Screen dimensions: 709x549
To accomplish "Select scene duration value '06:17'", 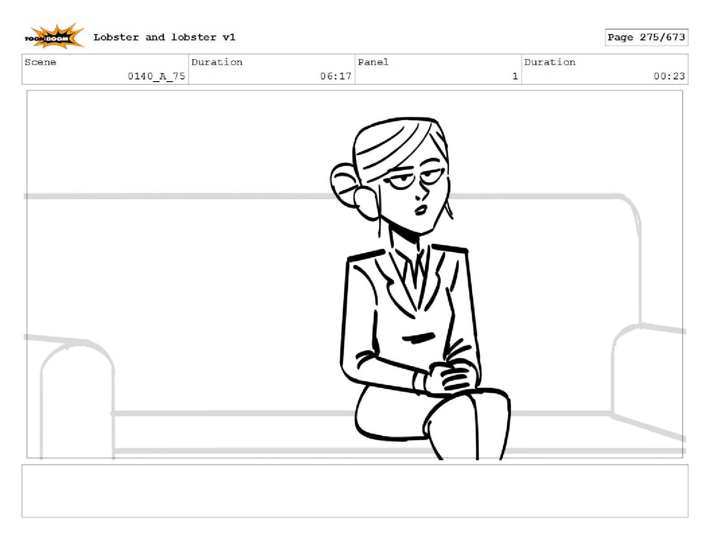I will click(335, 76).
